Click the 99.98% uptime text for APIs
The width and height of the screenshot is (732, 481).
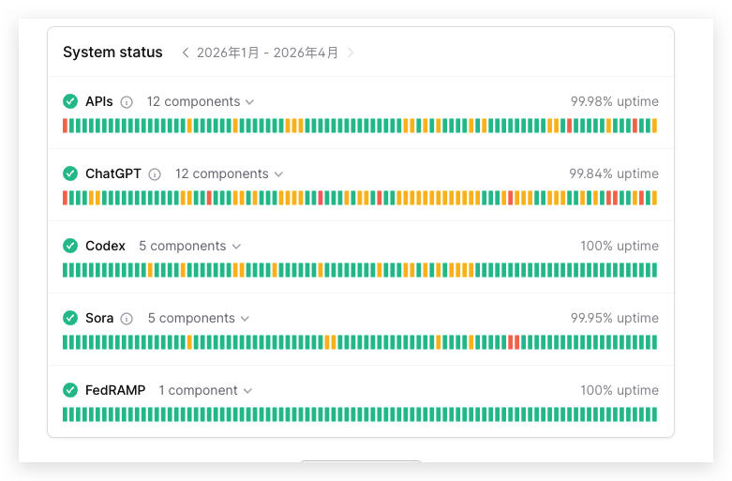614,101
